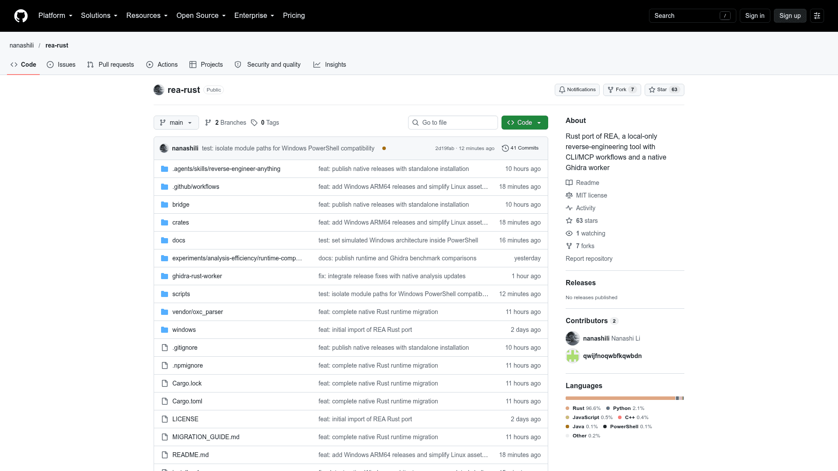
Task: Open the Actions tab
Action: coord(162,65)
